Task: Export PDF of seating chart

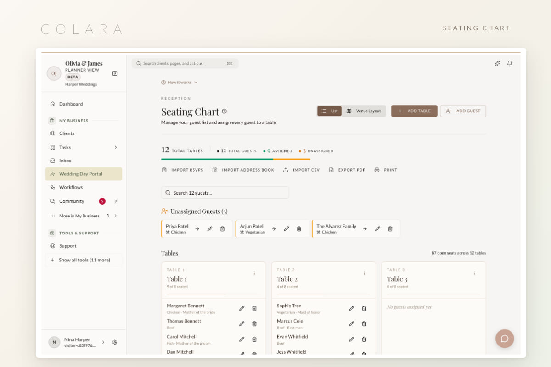Action: tap(347, 170)
